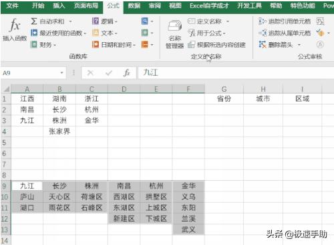The width and height of the screenshot is (334, 245).
Task: Select cell containing 新建区
Action: pos(124,219)
